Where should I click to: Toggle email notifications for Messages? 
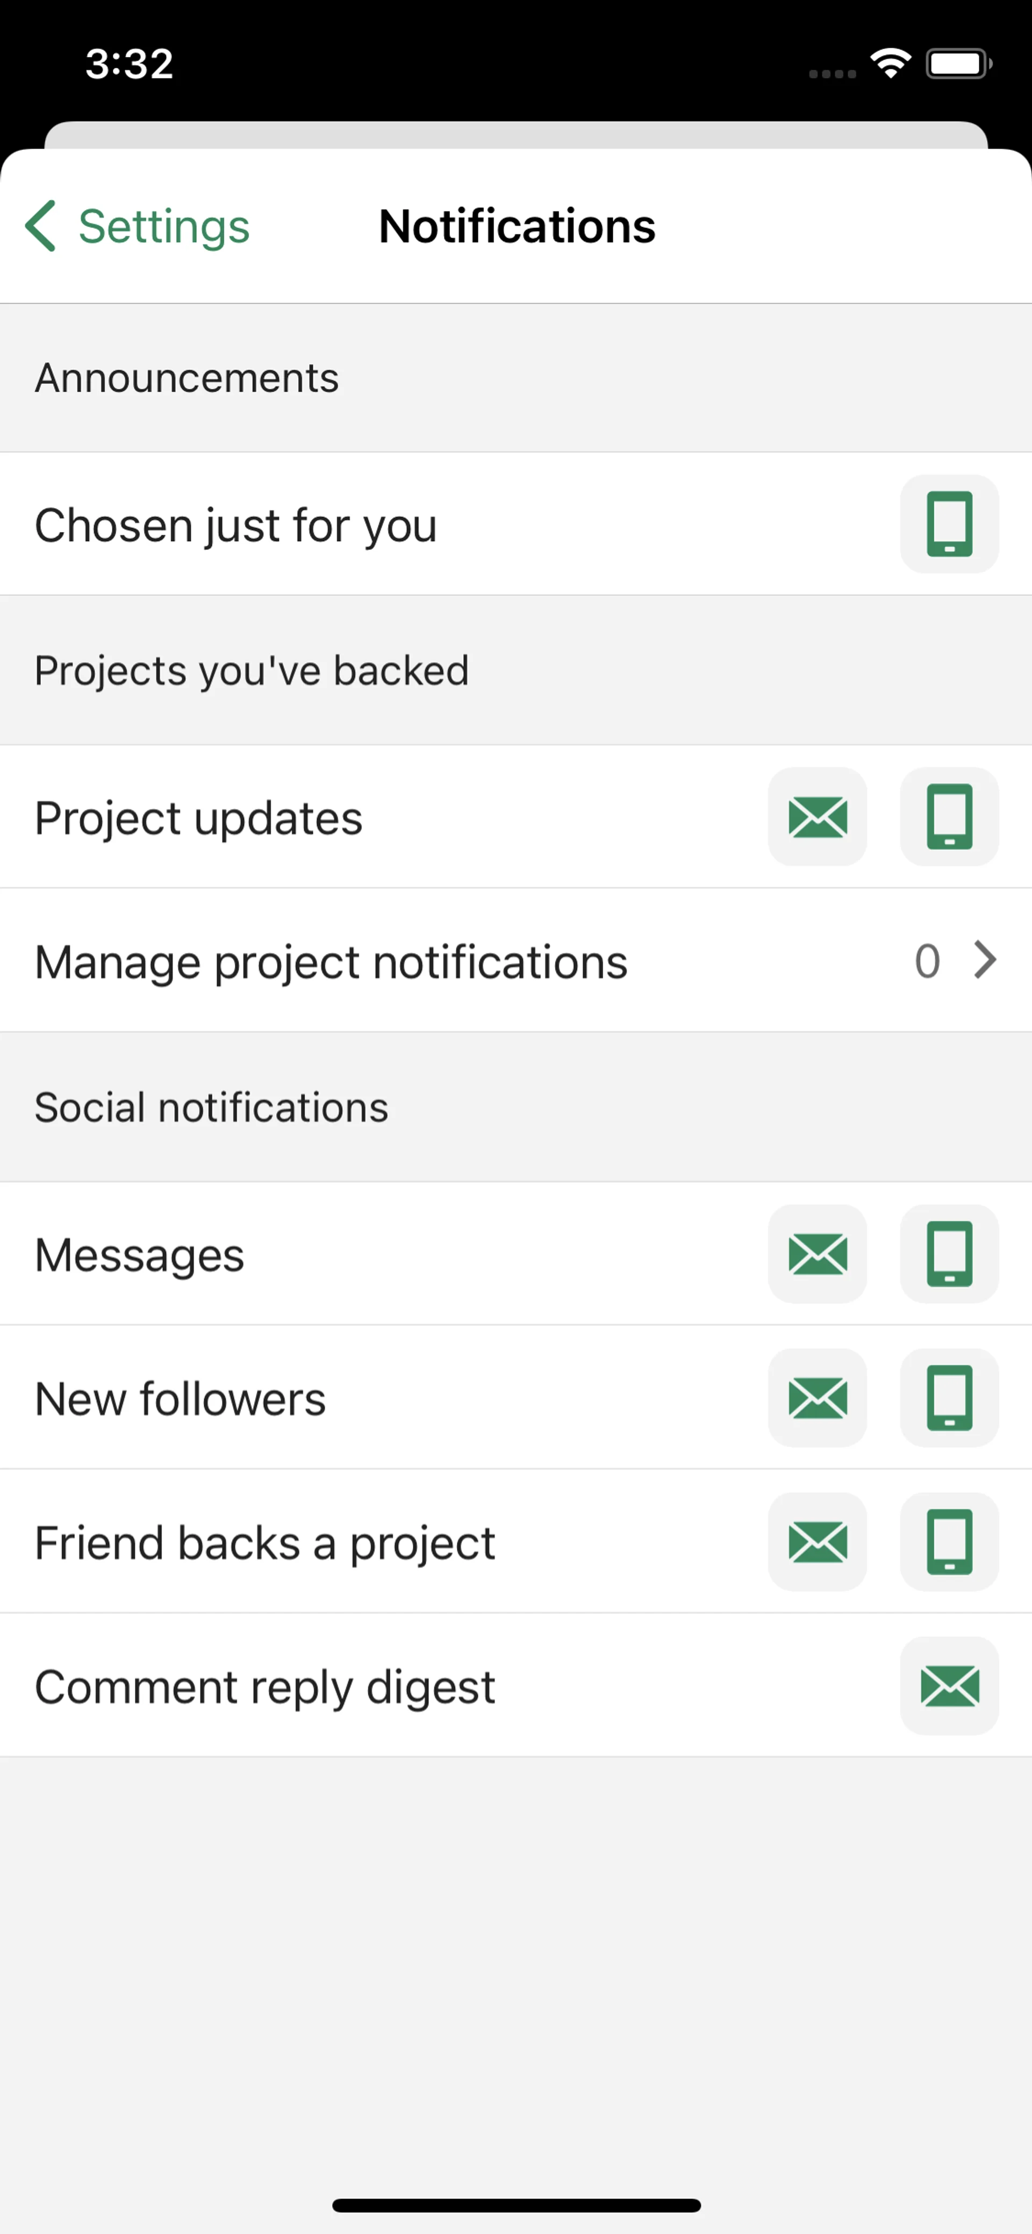coord(817,1254)
